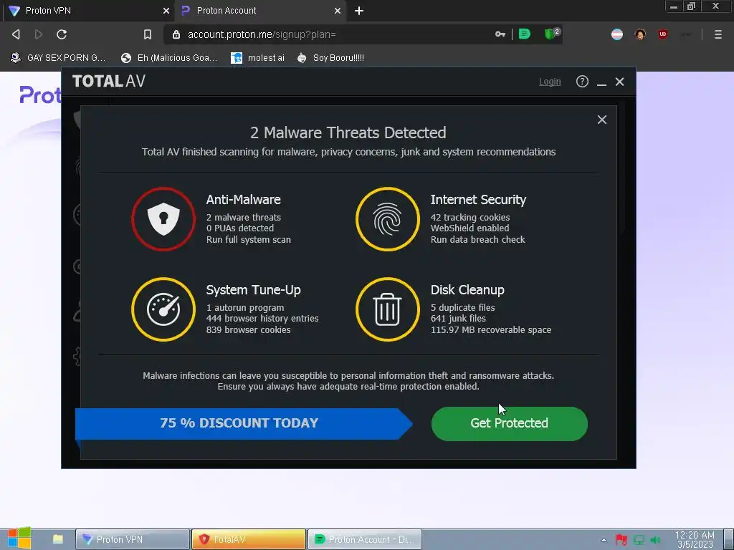Image resolution: width=734 pixels, height=550 pixels.
Task: Show hidden system tray icons arrow
Action: [604, 540]
